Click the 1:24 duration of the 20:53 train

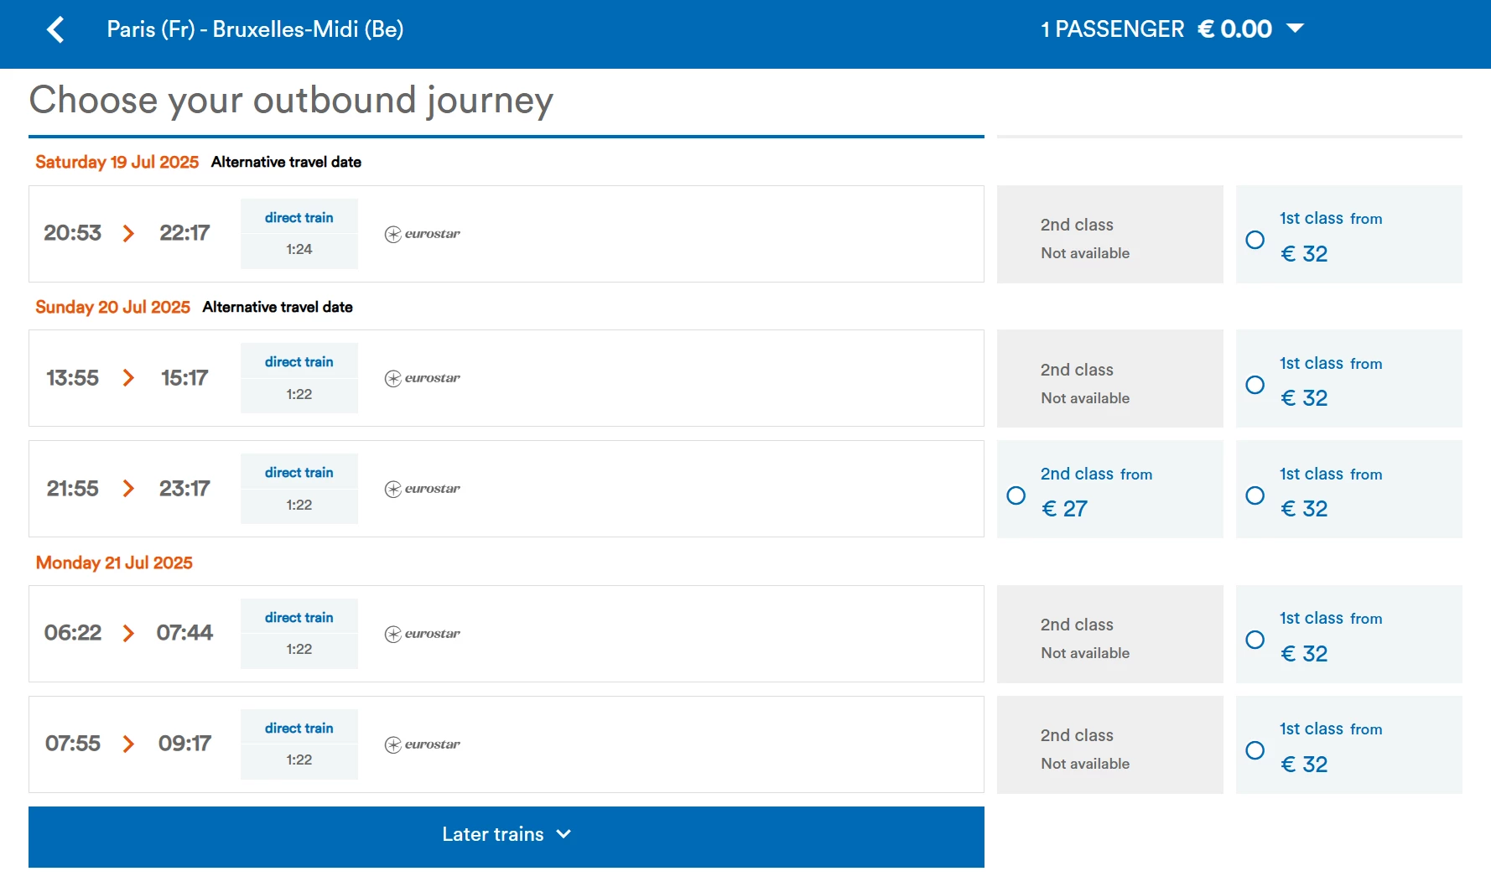(299, 249)
